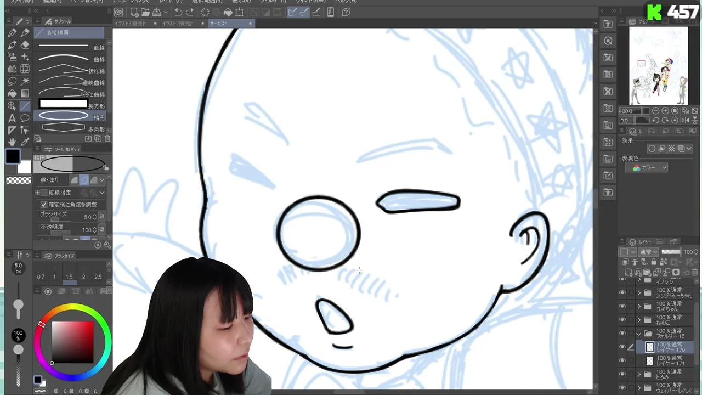Expand the とろみ folder

pyautogui.click(x=639, y=374)
